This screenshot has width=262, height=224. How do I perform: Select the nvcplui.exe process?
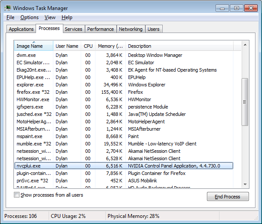(124, 166)
